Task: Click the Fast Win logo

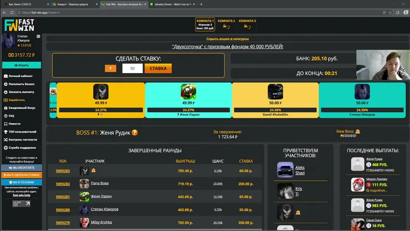Action: tap(19, 25)
